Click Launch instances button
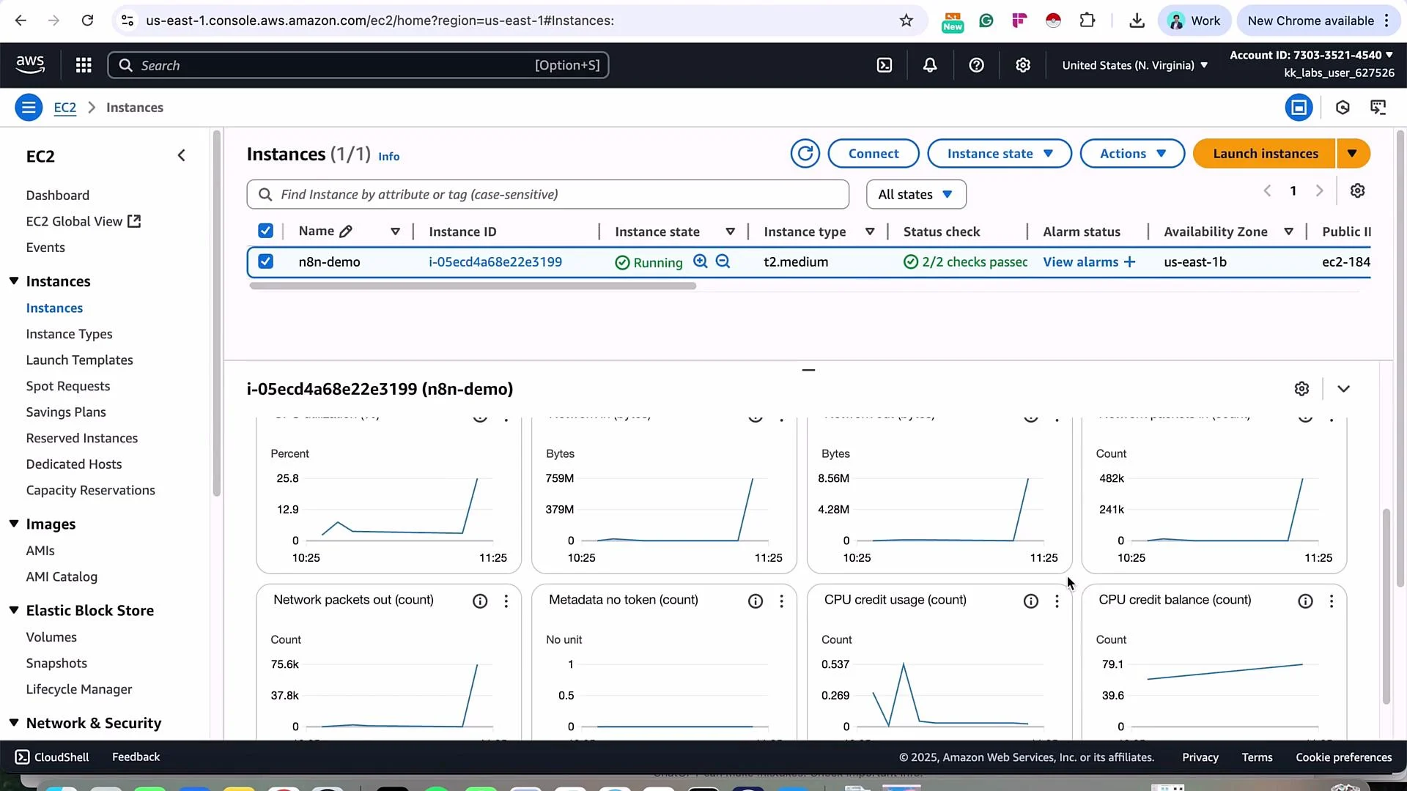1407x791 pixels. [x=1265, y=154]
